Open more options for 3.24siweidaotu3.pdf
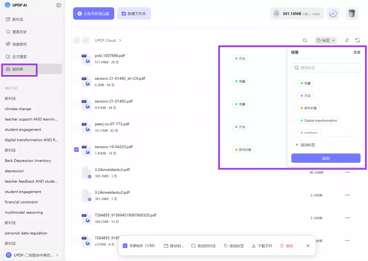The height and width of the screenshot is (261, 368). (347, 172)
